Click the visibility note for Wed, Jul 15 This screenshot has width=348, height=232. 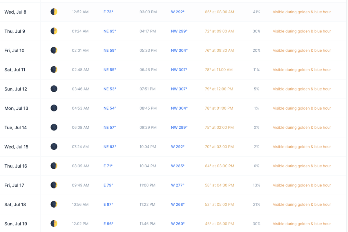coord(302,147)
